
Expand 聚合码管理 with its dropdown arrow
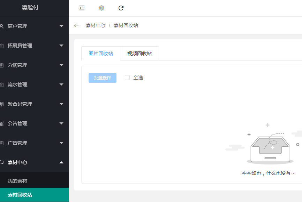(x=61, y=104)
